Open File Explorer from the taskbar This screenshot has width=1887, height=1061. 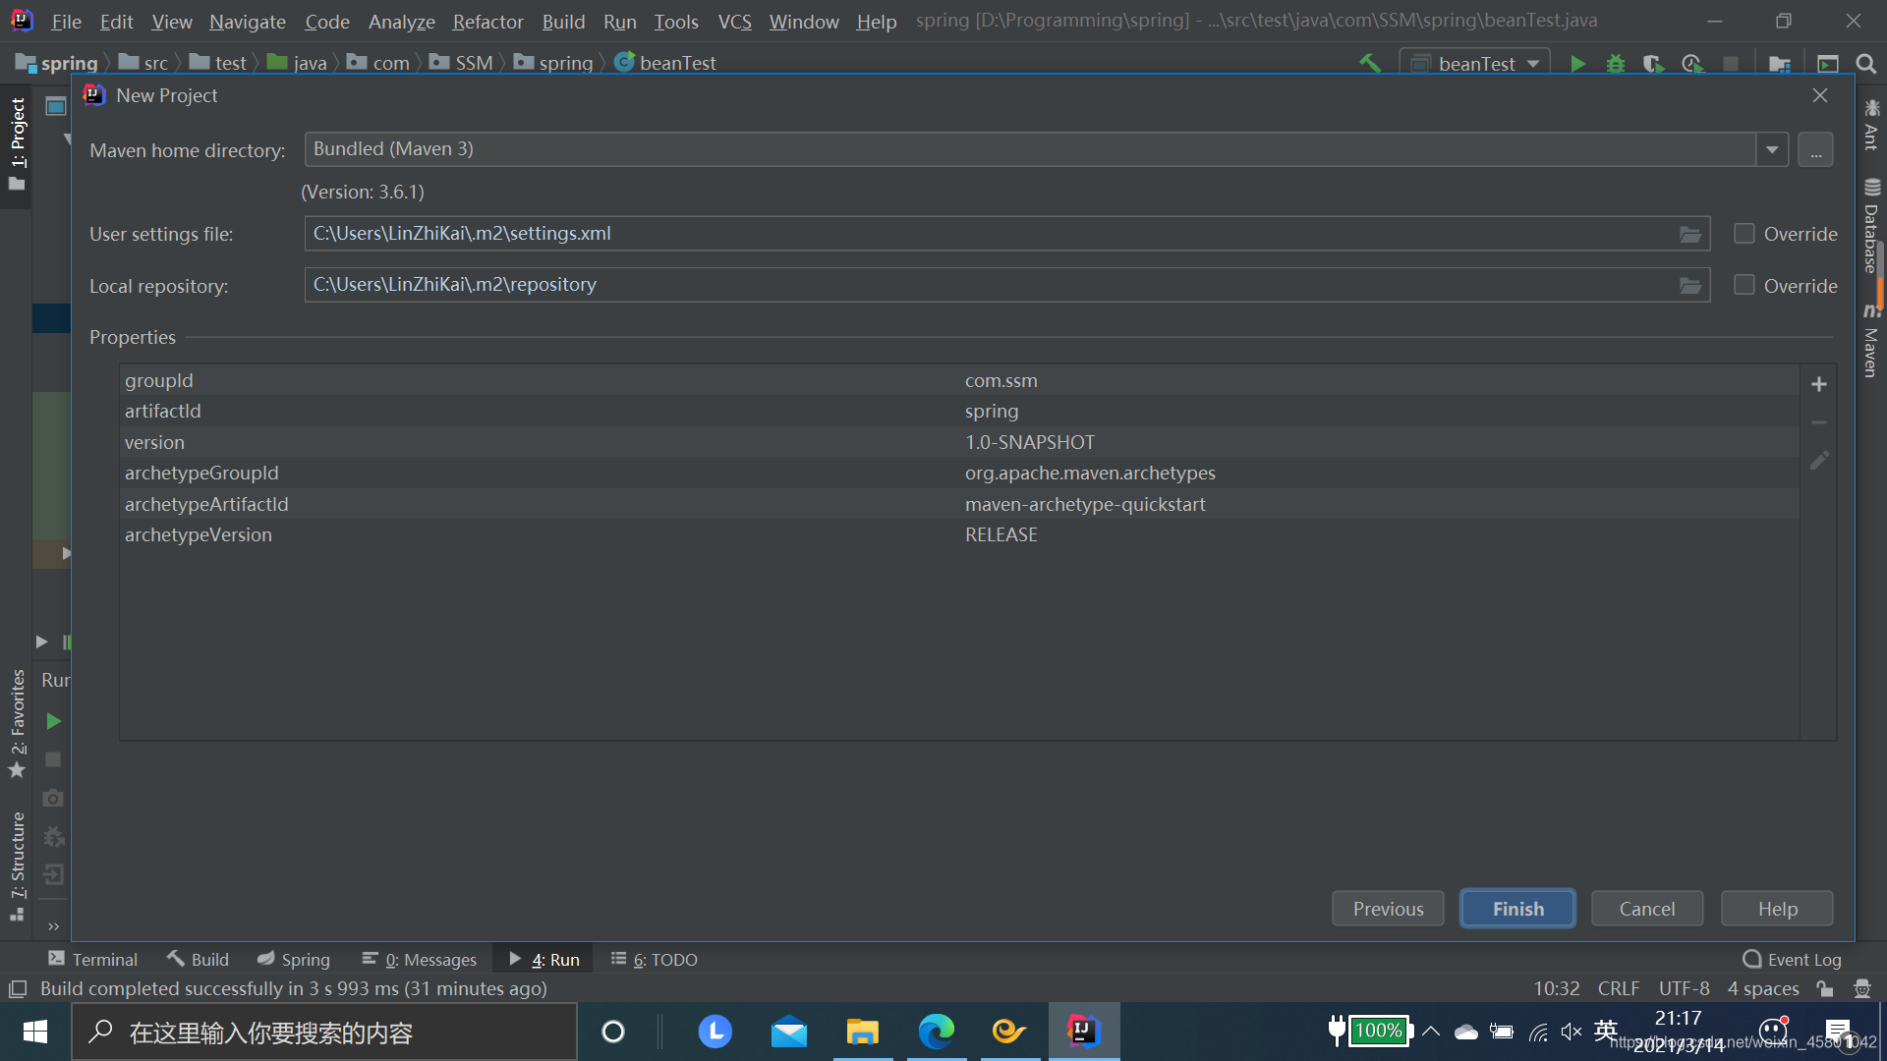coord(862,1031)
